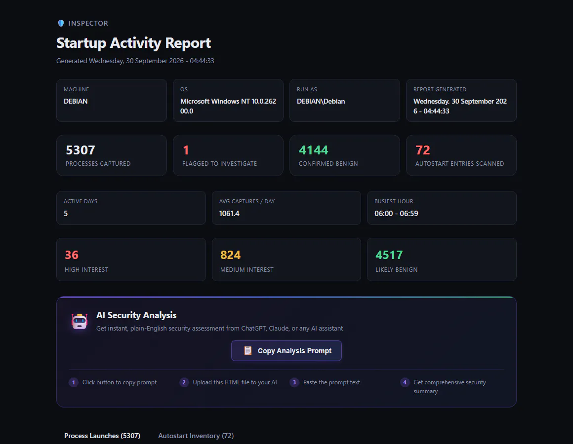Click the Inspector shield icon
The height and width of the screenshot is (444, 573).
[x=61, y=23]
